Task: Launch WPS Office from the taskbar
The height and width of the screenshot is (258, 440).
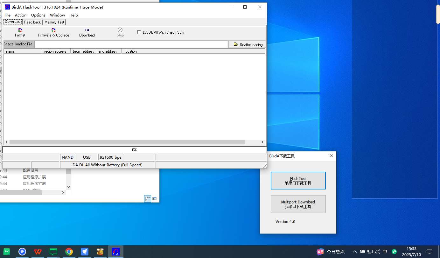Action: [38, 252]
